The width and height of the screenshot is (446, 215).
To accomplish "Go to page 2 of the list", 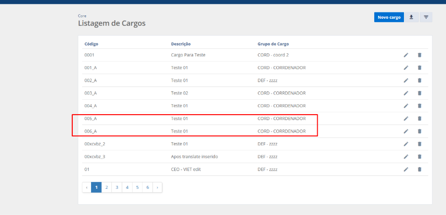I will click(106, 187).
